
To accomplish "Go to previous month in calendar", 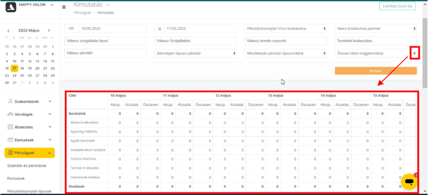I will click(x=9, y=31).
